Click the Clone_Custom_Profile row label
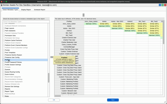 pos(69,45)
